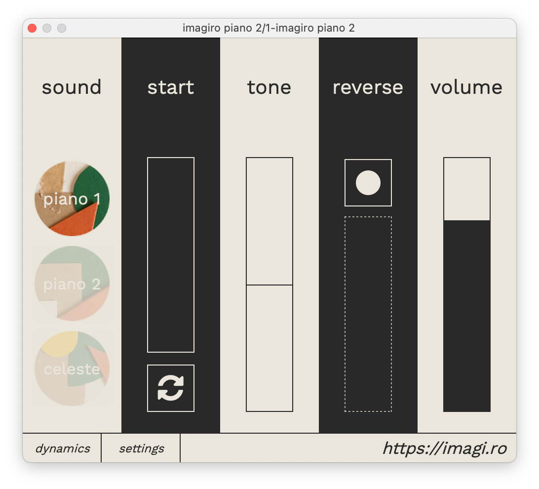This screenshot has height=489, width=539.
Task: Click the light top portion of volume slider
Action: pos(467,189)
